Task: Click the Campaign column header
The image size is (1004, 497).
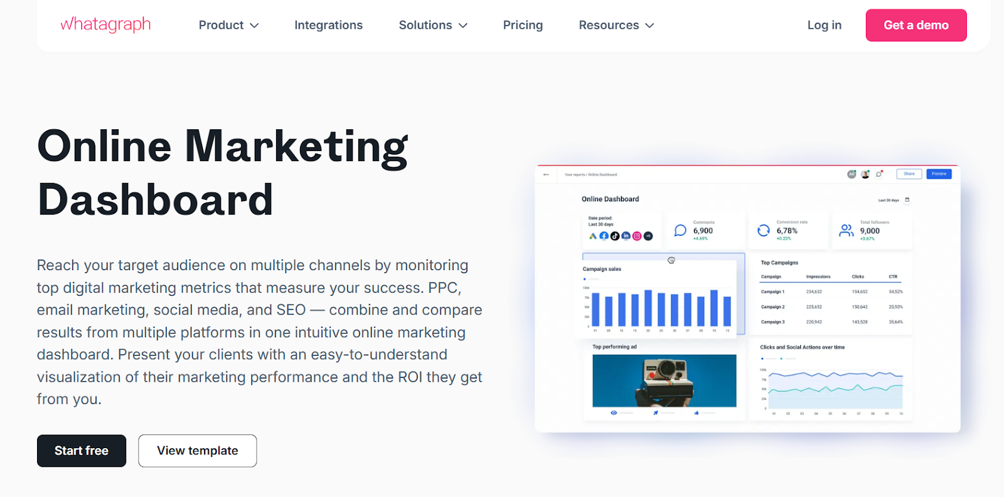Action: click(771, 276)
